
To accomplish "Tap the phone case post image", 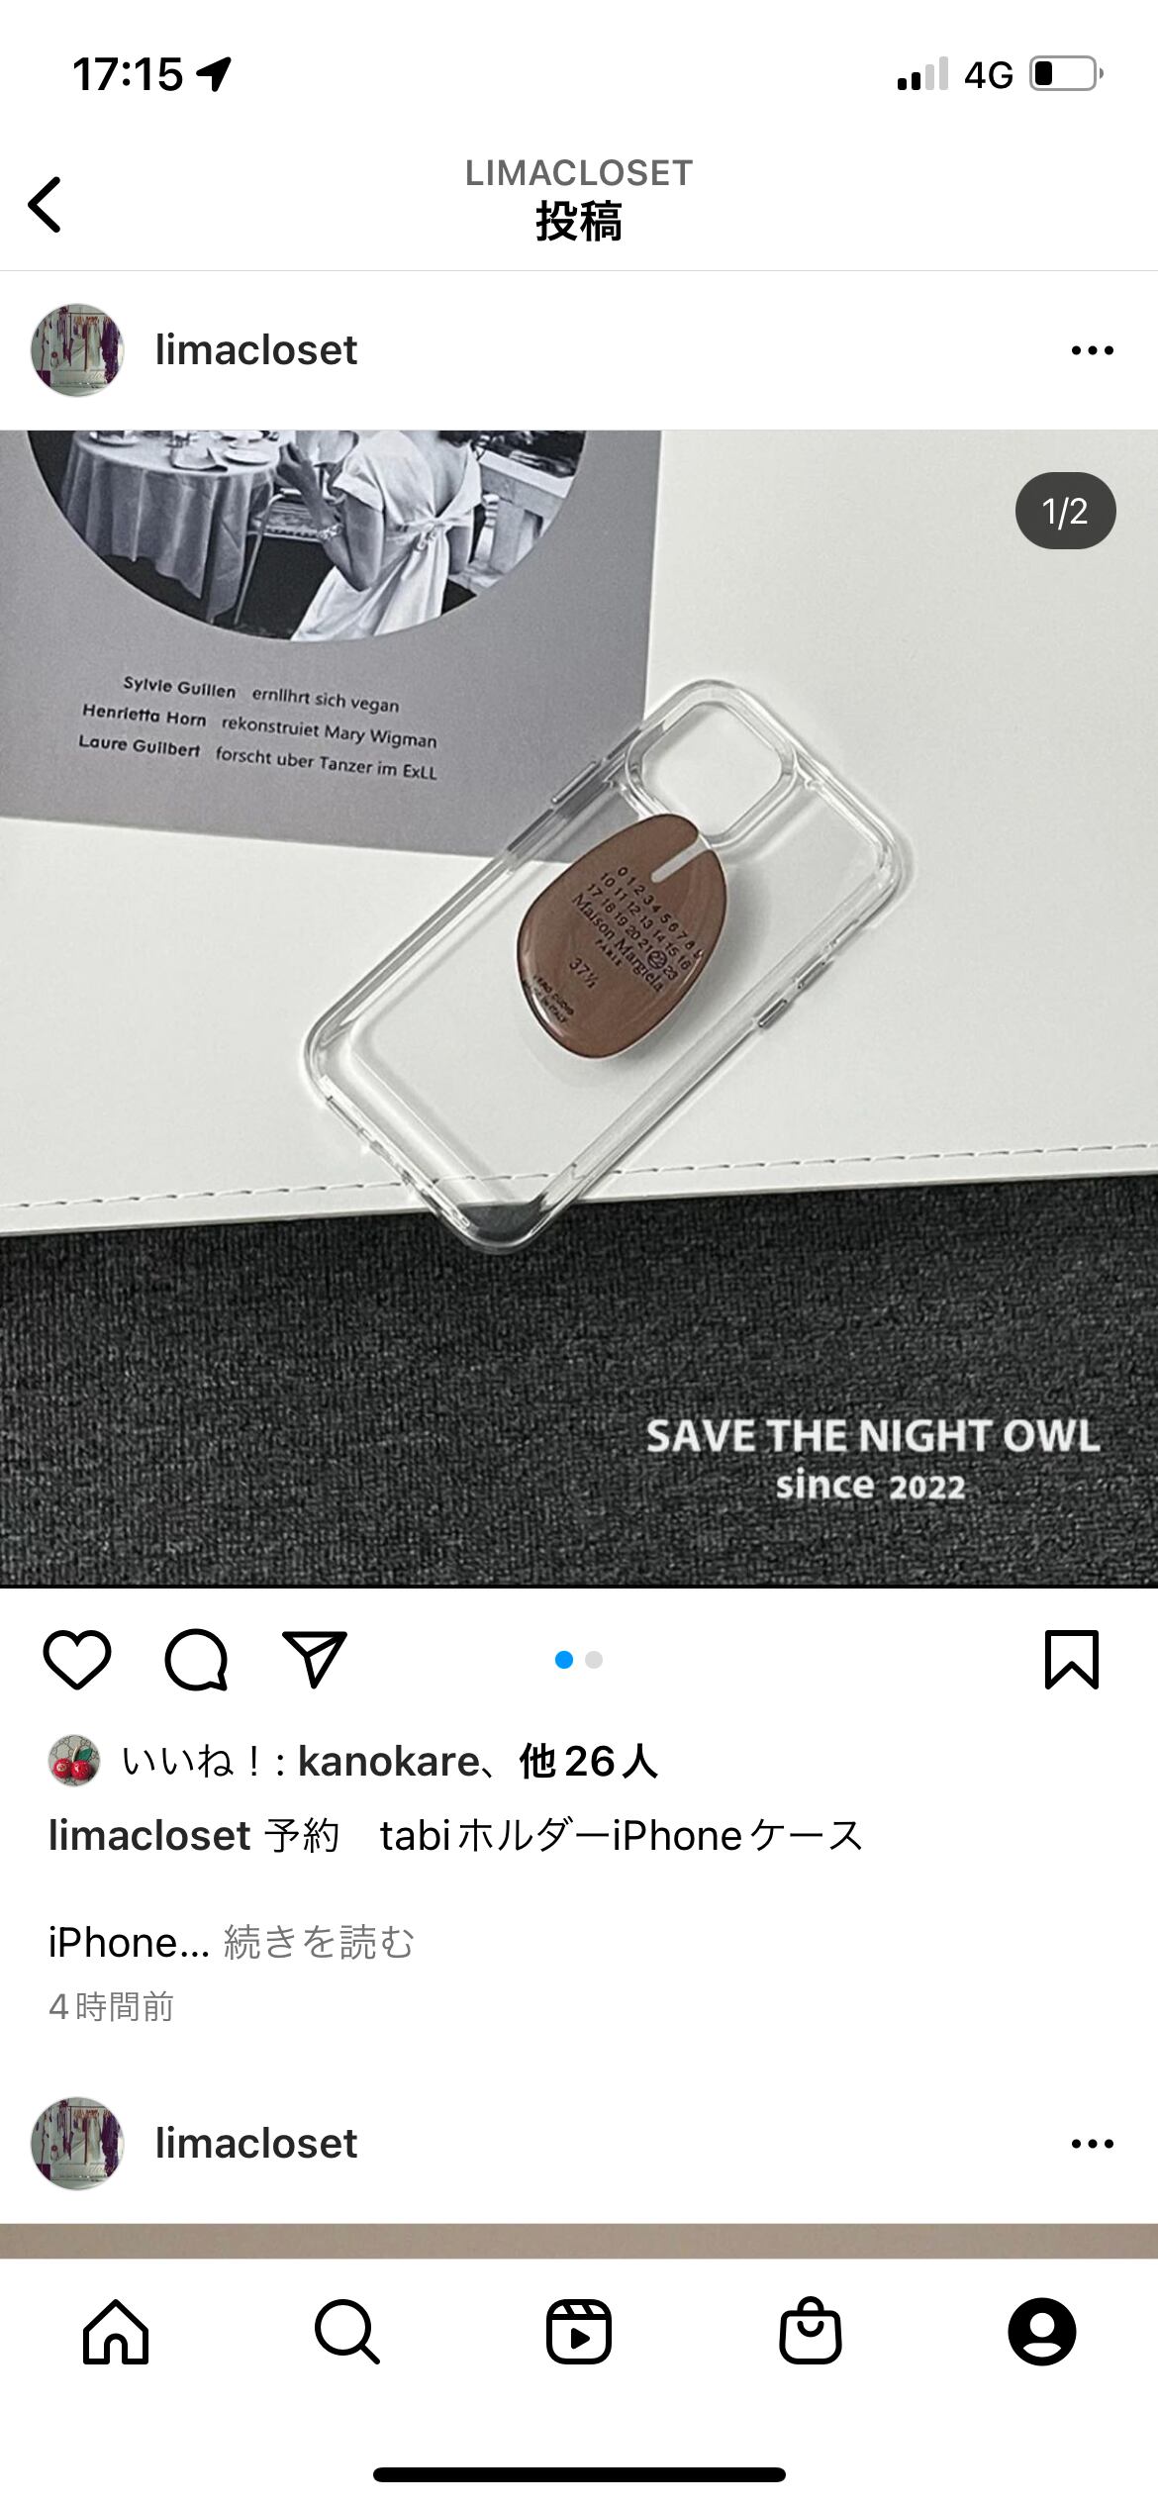I will [x=579, y=1009].
